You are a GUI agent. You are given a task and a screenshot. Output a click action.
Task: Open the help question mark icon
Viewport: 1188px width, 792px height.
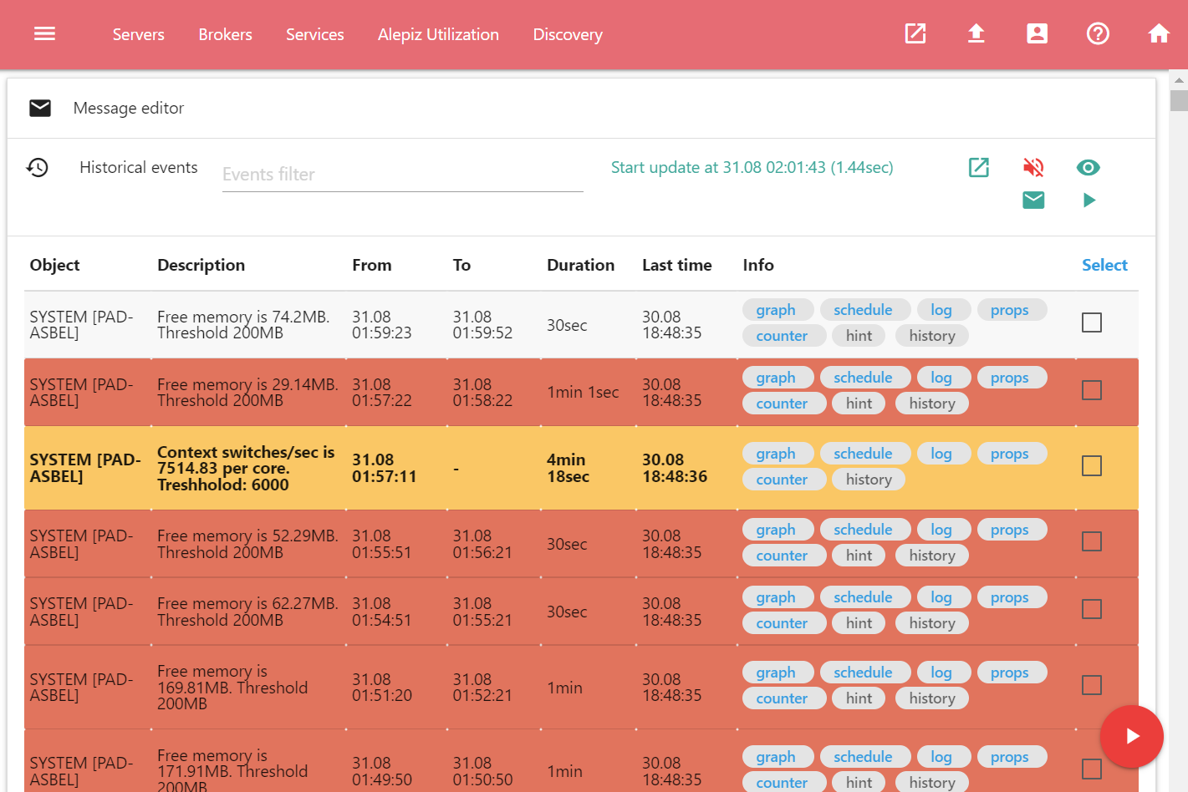click(1098, 33)
